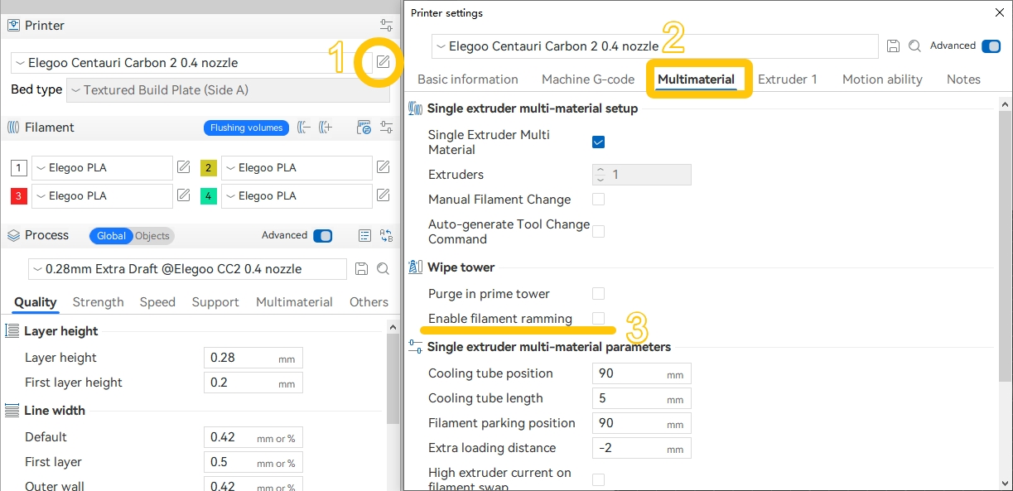Viewport: 1013px width, 491px height.
Task: Enable Manual Filament Change checkbox
Action: click(x=598, y=200)
